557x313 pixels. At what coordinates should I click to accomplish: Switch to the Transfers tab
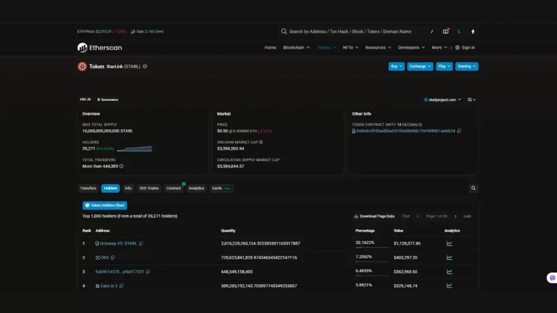(88, 189)
